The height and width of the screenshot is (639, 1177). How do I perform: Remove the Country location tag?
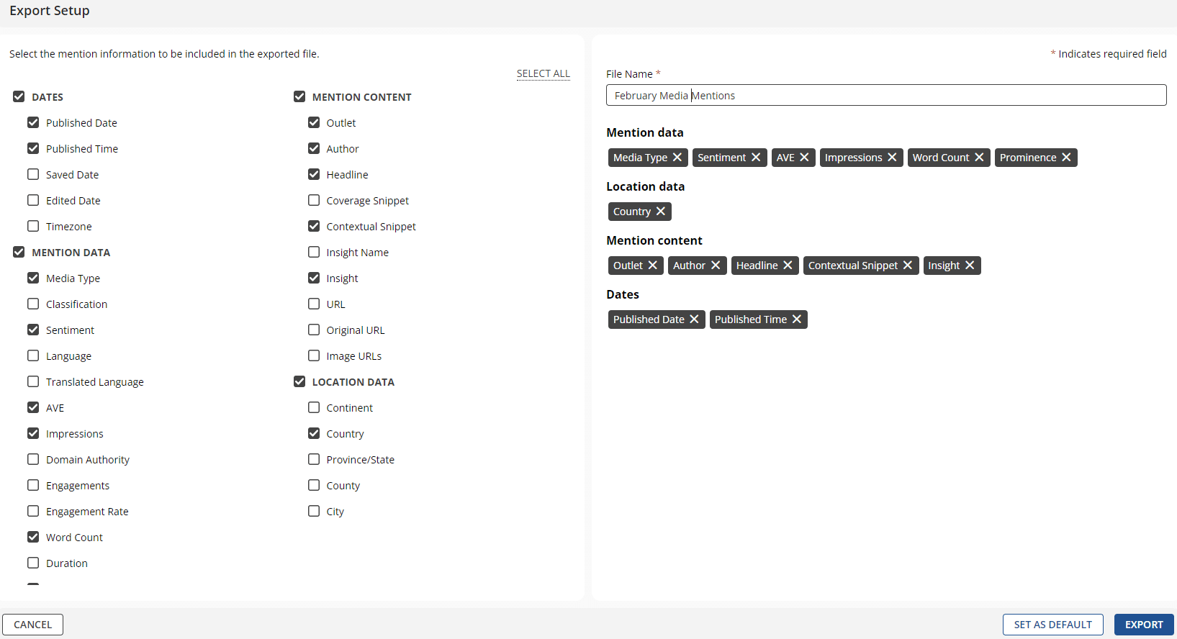click(x=660, y=212)
